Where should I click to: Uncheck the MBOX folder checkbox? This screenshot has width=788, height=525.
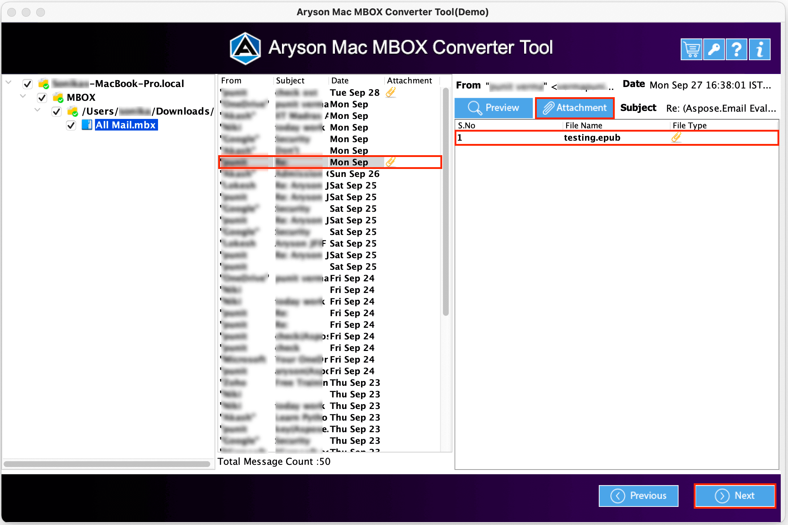coord(42,98)
